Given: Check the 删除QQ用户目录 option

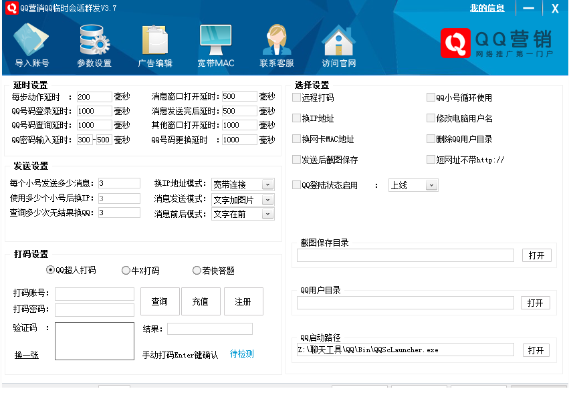Looking at the screenshot, I should 431,138.
